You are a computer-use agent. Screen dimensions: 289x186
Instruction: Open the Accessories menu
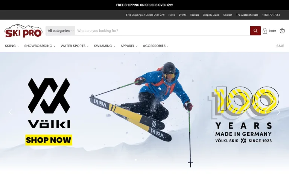[x=156, y=46]
